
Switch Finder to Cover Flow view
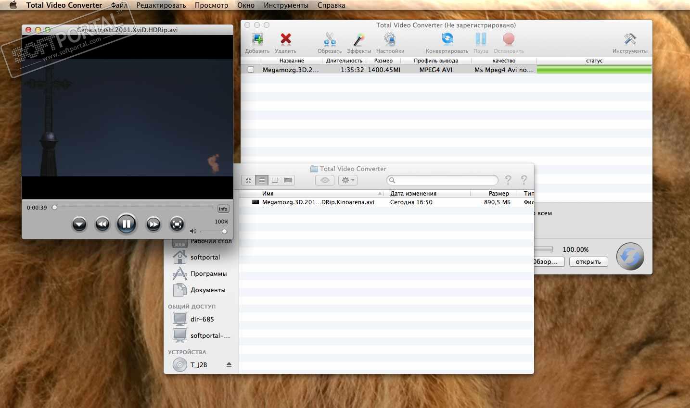288,180
